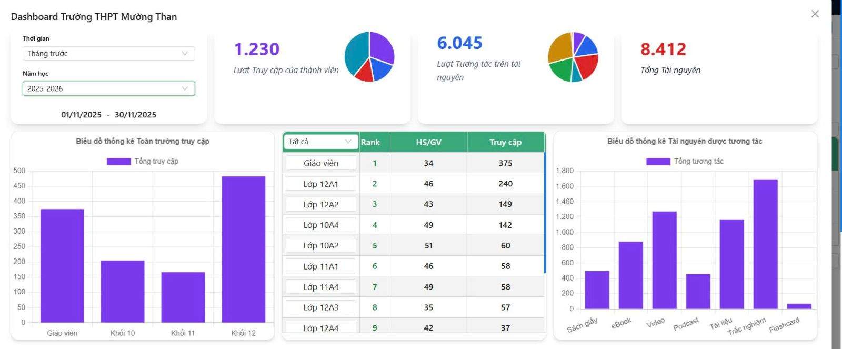Click the Video bar in resource chart
This screenshot has width=842, height=349.
[x=664, y=260]
